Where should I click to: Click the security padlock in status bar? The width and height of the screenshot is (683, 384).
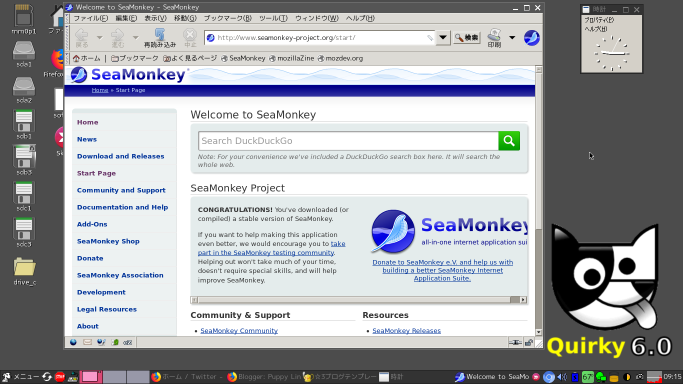[x=528, y=342]
